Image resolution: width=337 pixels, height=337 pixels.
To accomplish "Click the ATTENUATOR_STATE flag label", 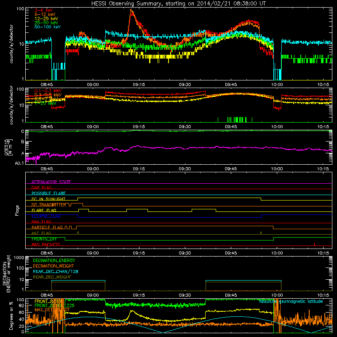I will tap(51, 182).
